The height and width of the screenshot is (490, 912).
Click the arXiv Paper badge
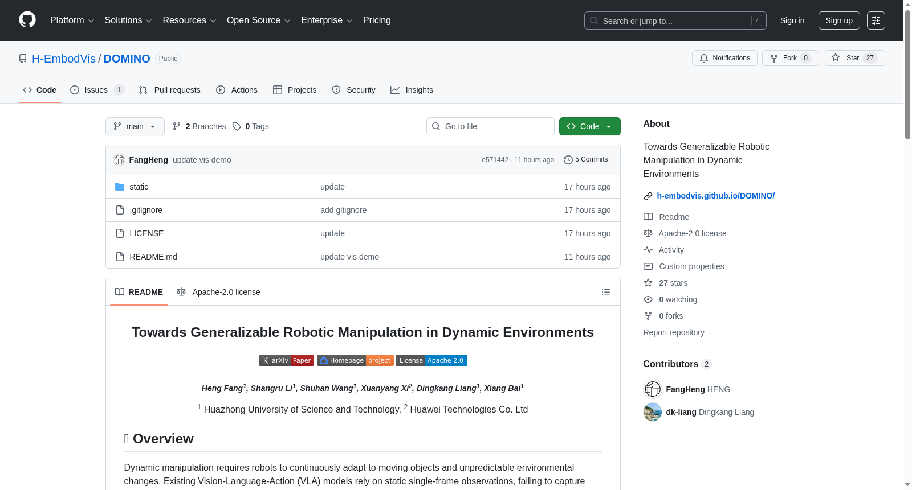pos(286,360)
